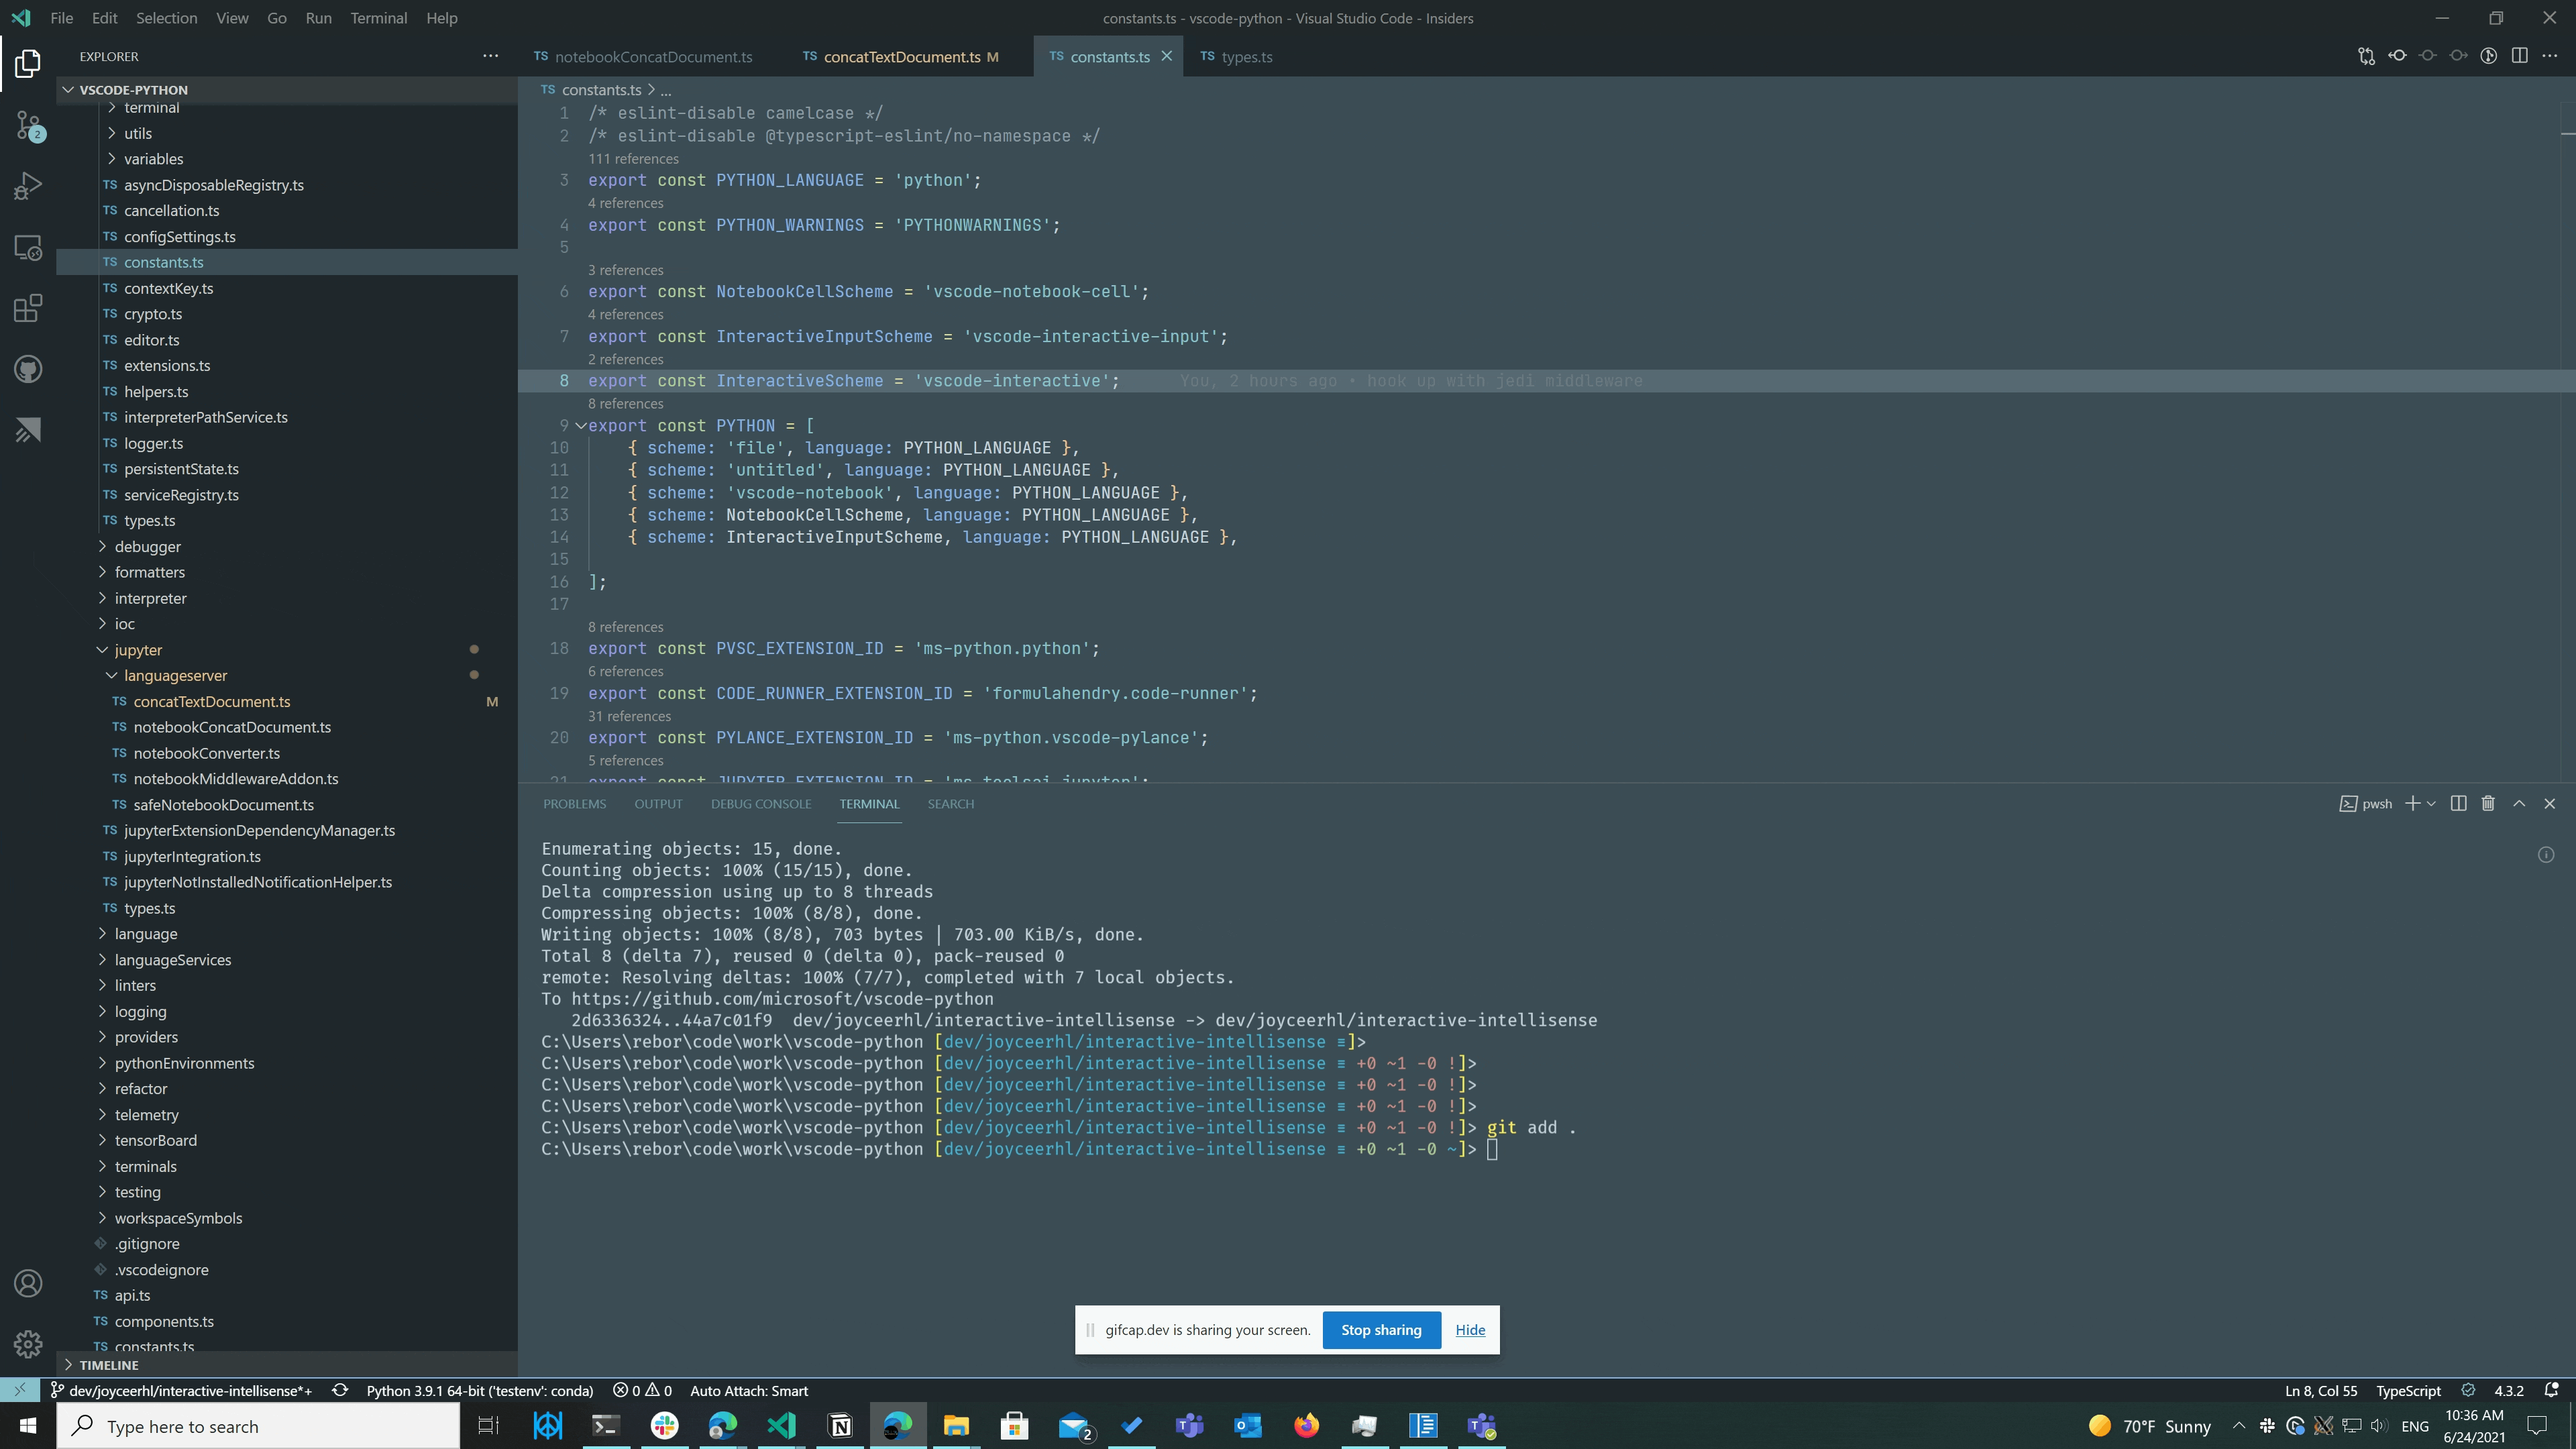The height and width of the screenshot is (1449, 2576).
Task: Open the Remote Explorer view
Action: click(x=27, y=247)
